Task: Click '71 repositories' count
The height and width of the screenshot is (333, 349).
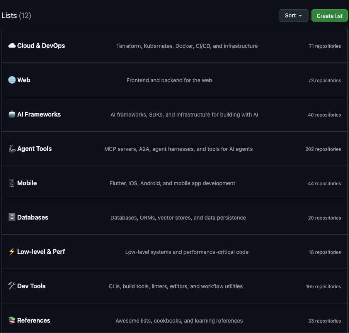Action: (325, 46)
